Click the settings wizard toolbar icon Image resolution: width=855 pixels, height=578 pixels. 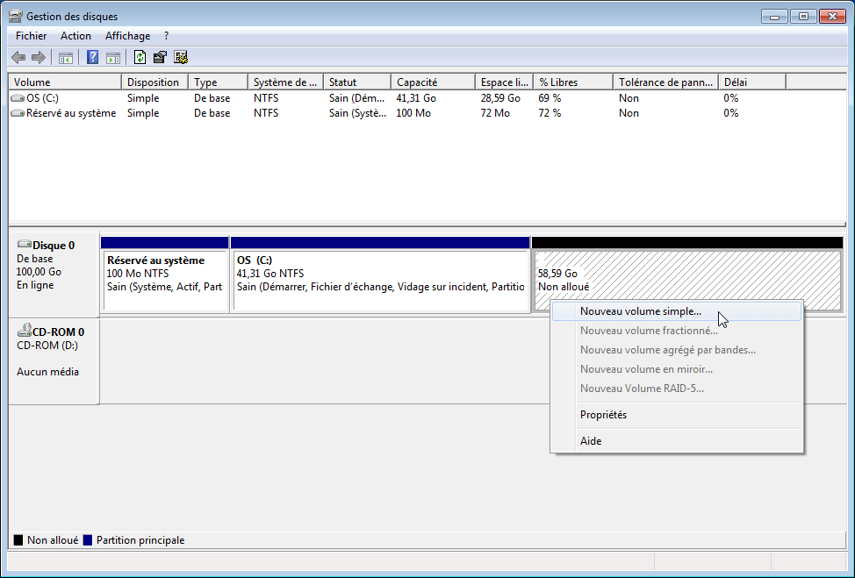tap(181, 57)
